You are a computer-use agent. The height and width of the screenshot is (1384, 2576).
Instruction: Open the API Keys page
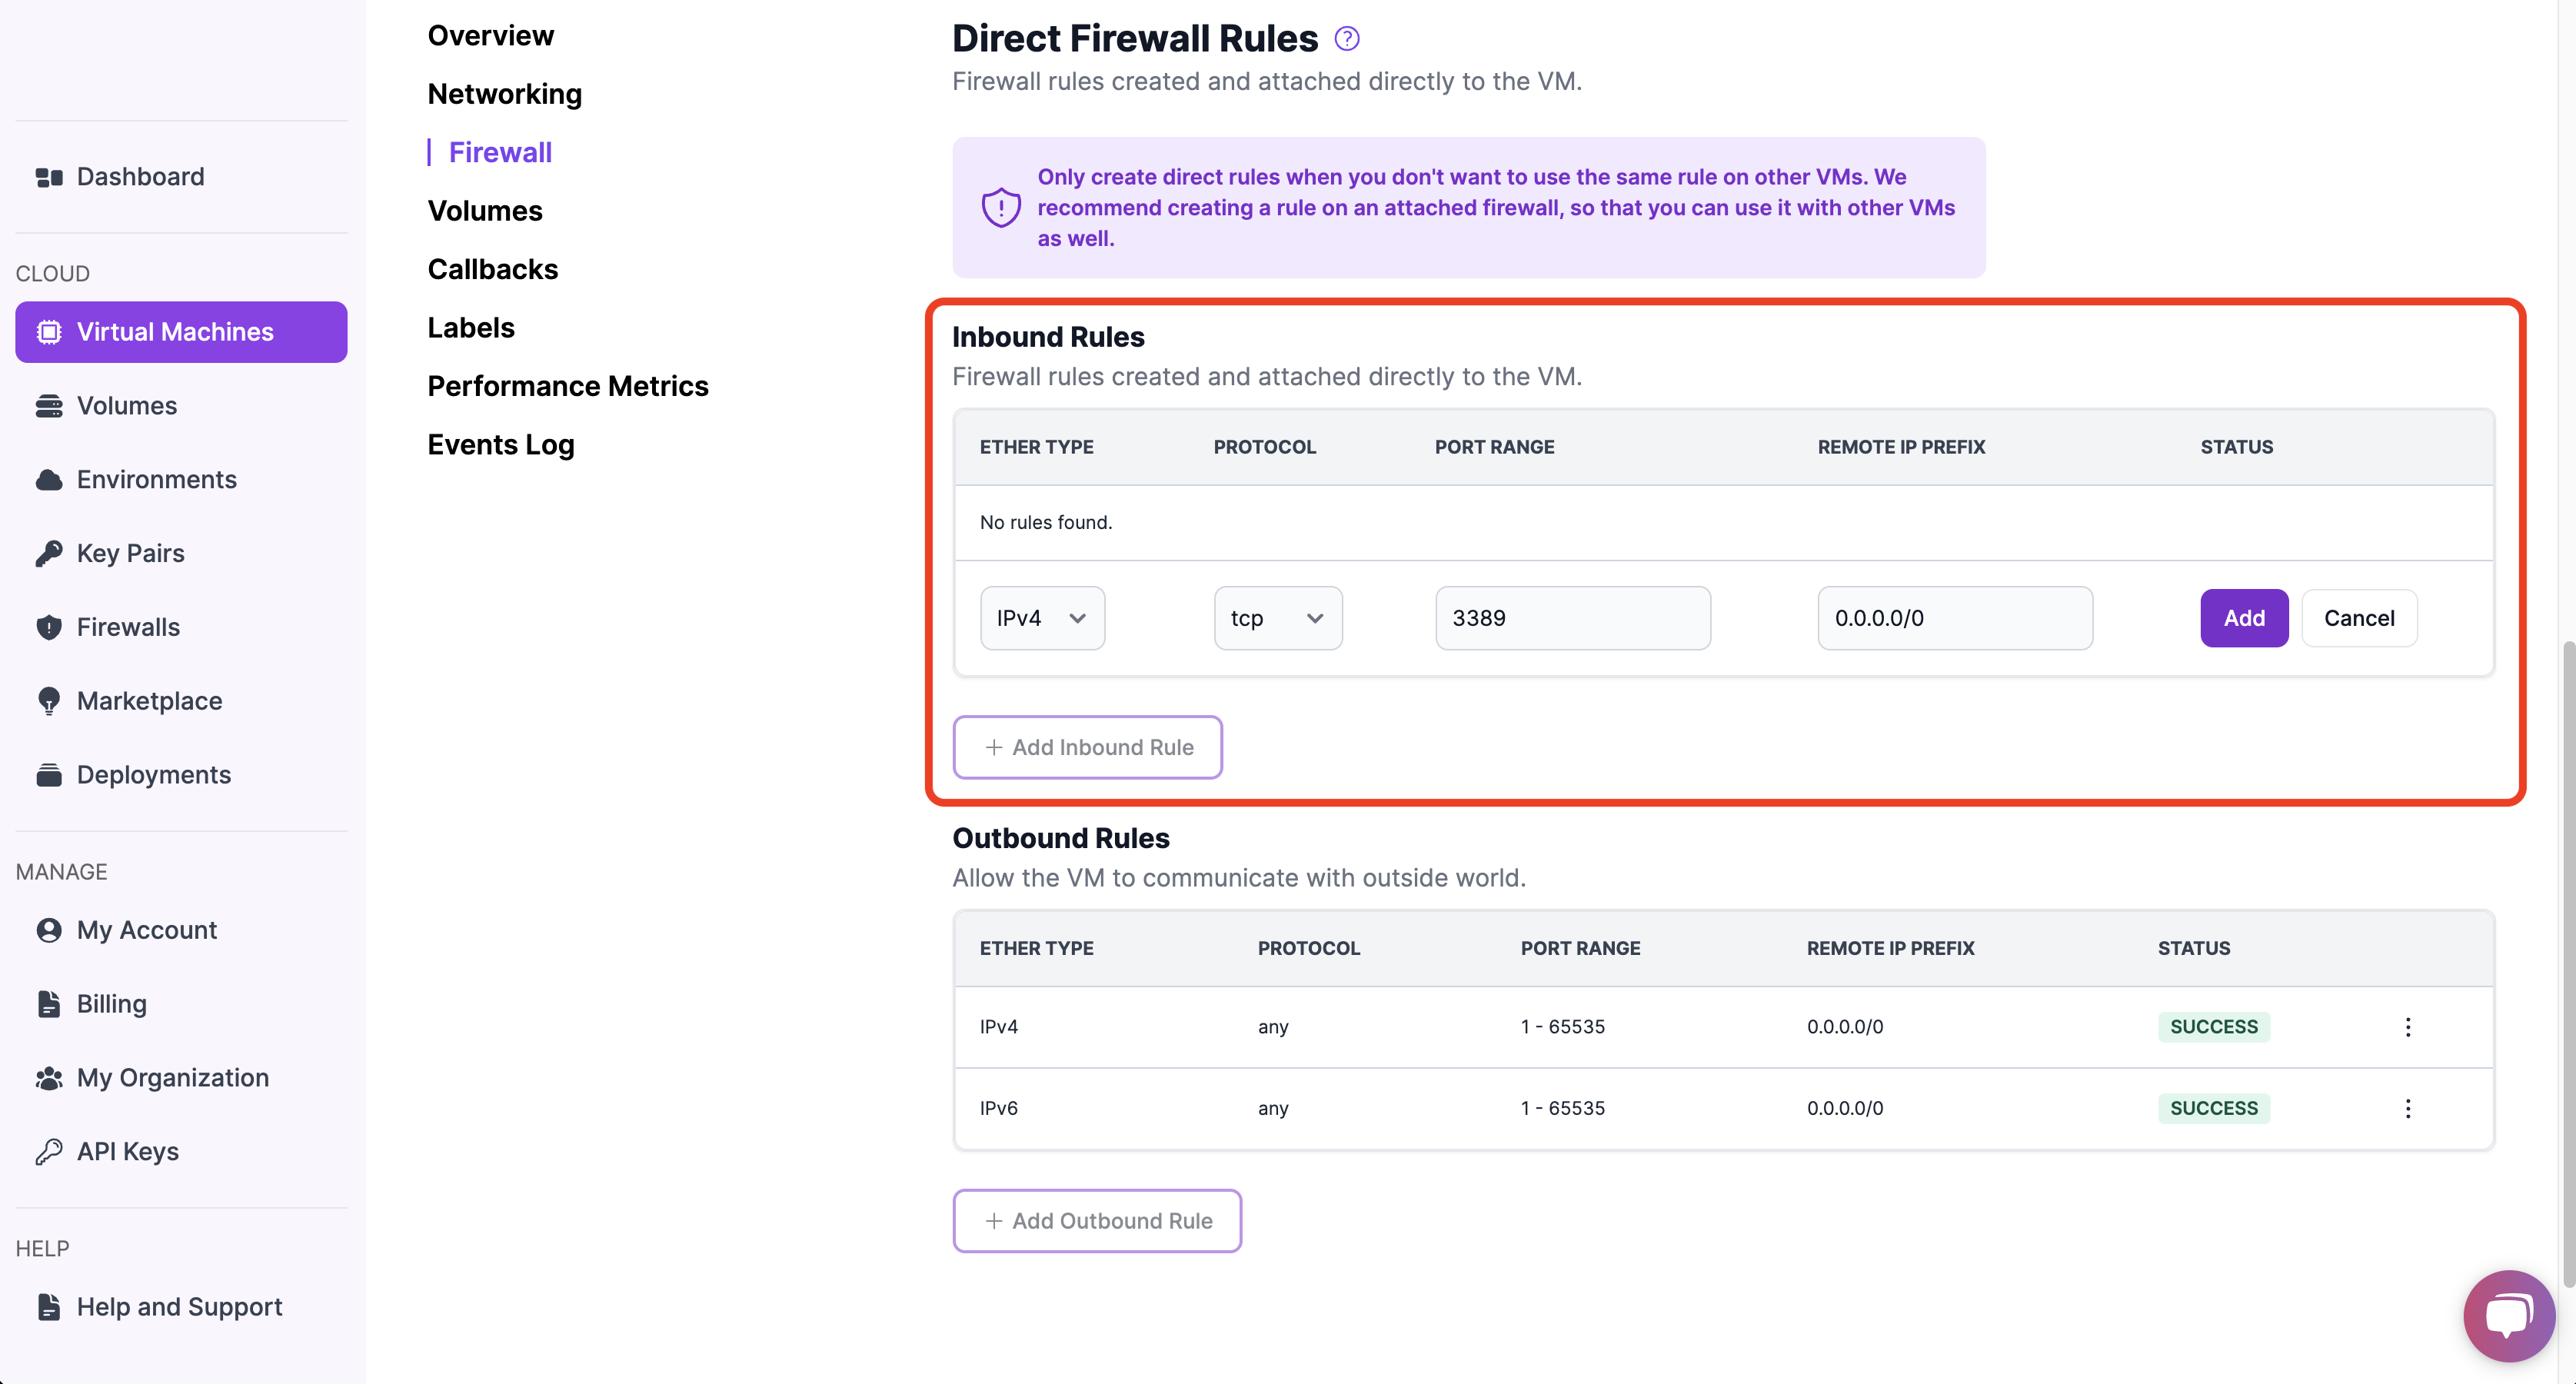tap(127, 1150)
